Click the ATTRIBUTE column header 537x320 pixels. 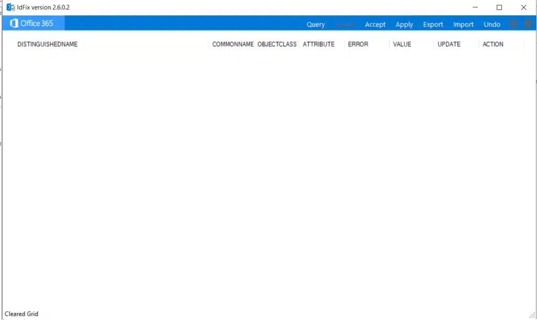[318, 45]
